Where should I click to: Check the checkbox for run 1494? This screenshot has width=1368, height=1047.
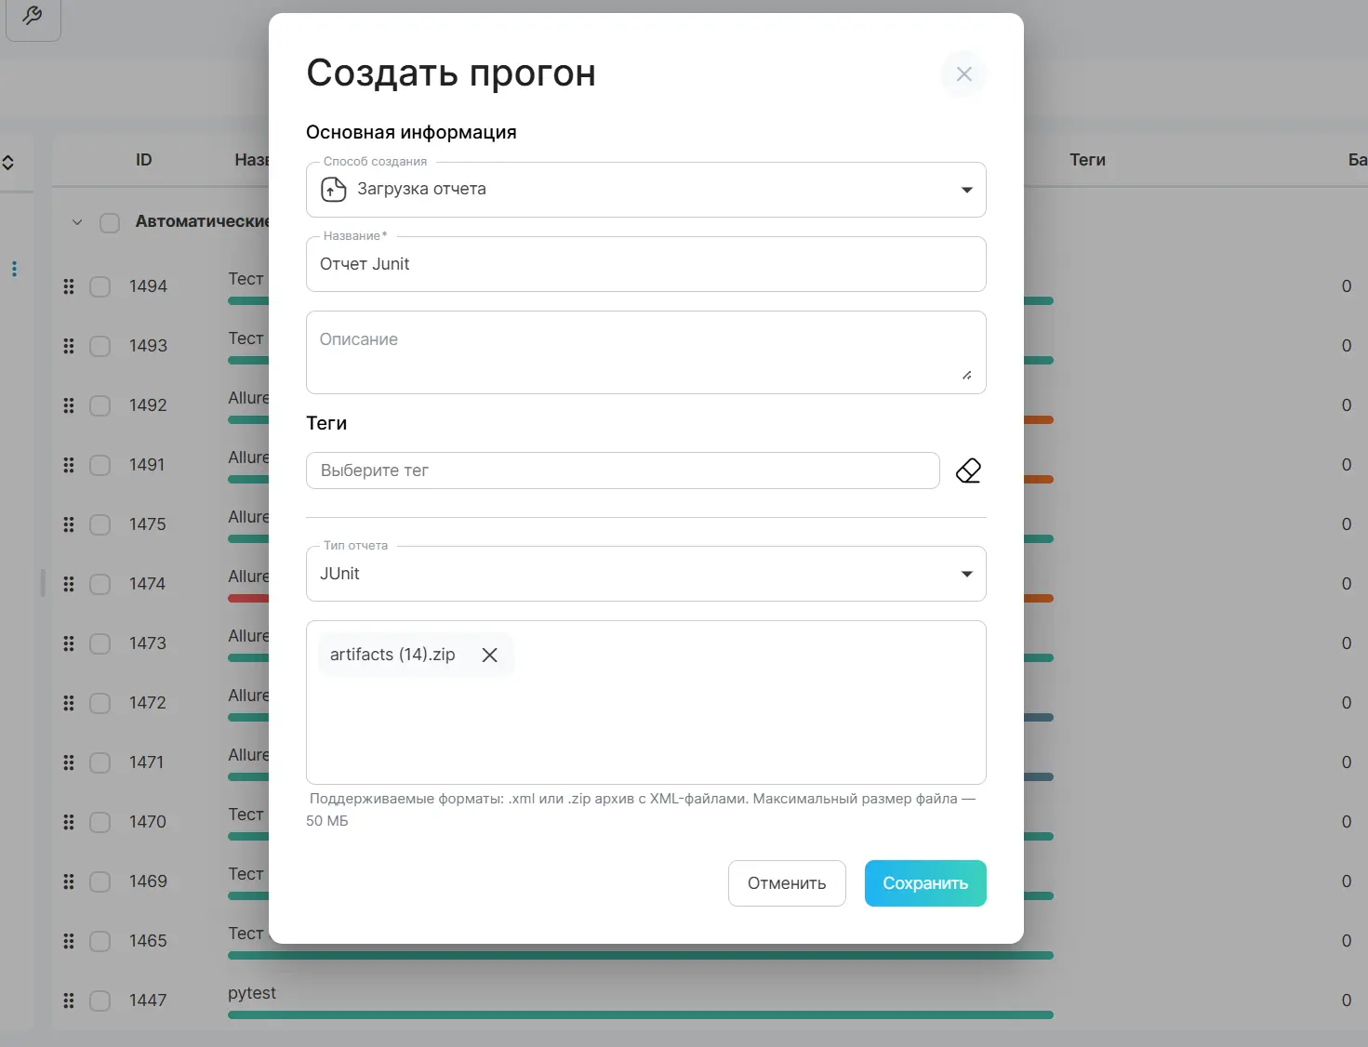point(100,286)
